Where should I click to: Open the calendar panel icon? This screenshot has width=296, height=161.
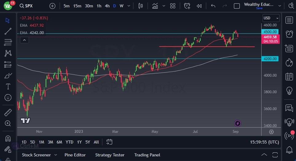(x=289, y=76)
